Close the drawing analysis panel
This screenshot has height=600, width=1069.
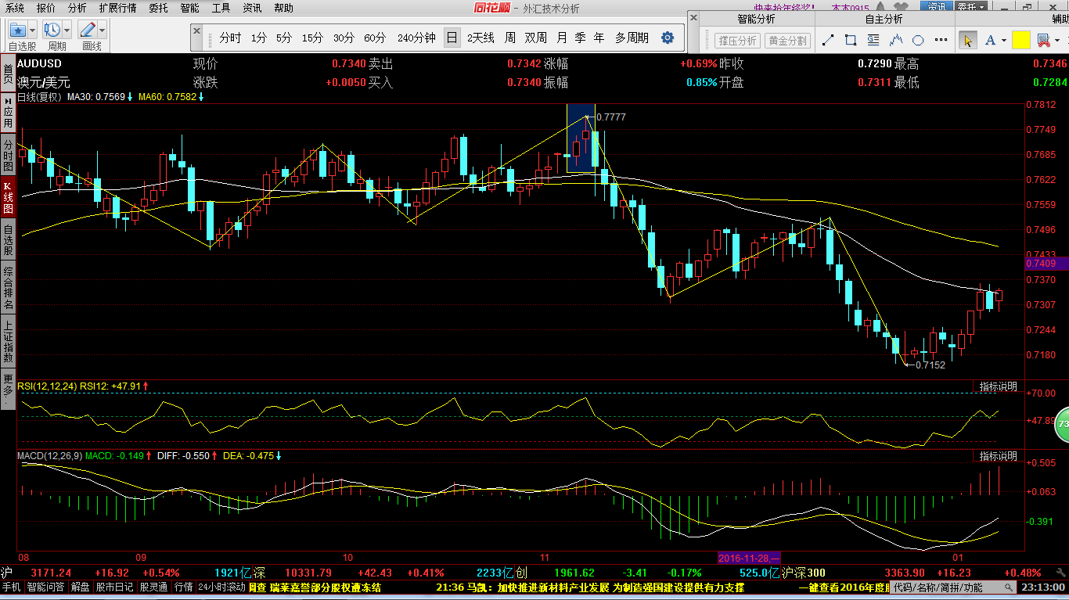tap(693, 18)
